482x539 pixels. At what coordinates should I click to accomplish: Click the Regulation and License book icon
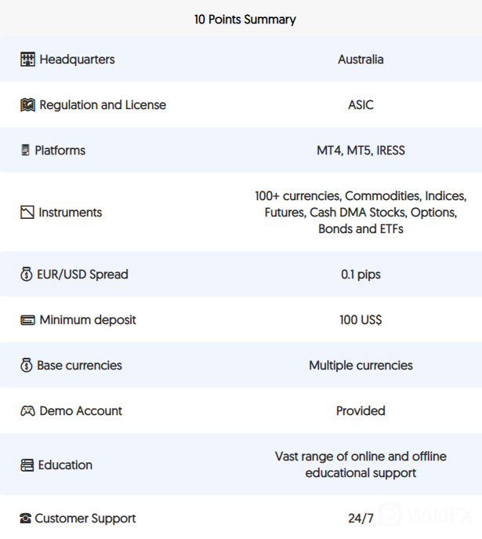coord(27,105)
